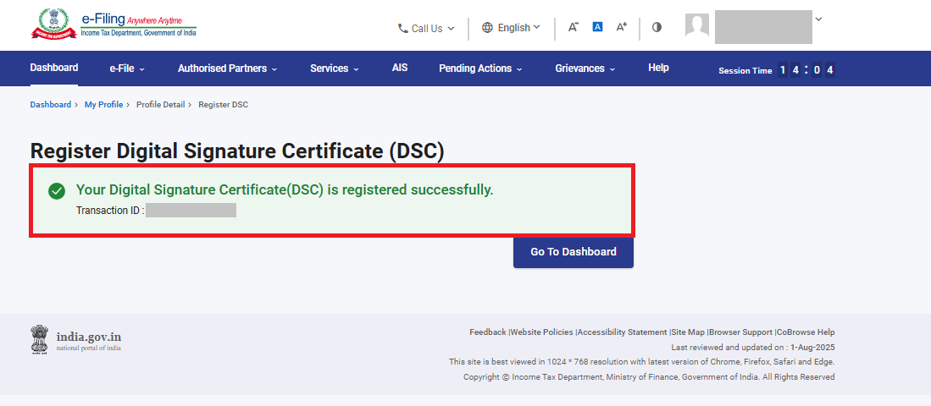The width and height of the screenshot is (931, 406).
Task: Click the india.gov.in national portal logo
Action: click(x=77, y=339)
